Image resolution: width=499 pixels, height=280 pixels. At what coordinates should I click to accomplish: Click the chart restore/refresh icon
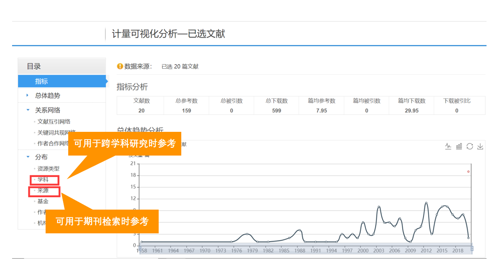click(x=470, y=146)
